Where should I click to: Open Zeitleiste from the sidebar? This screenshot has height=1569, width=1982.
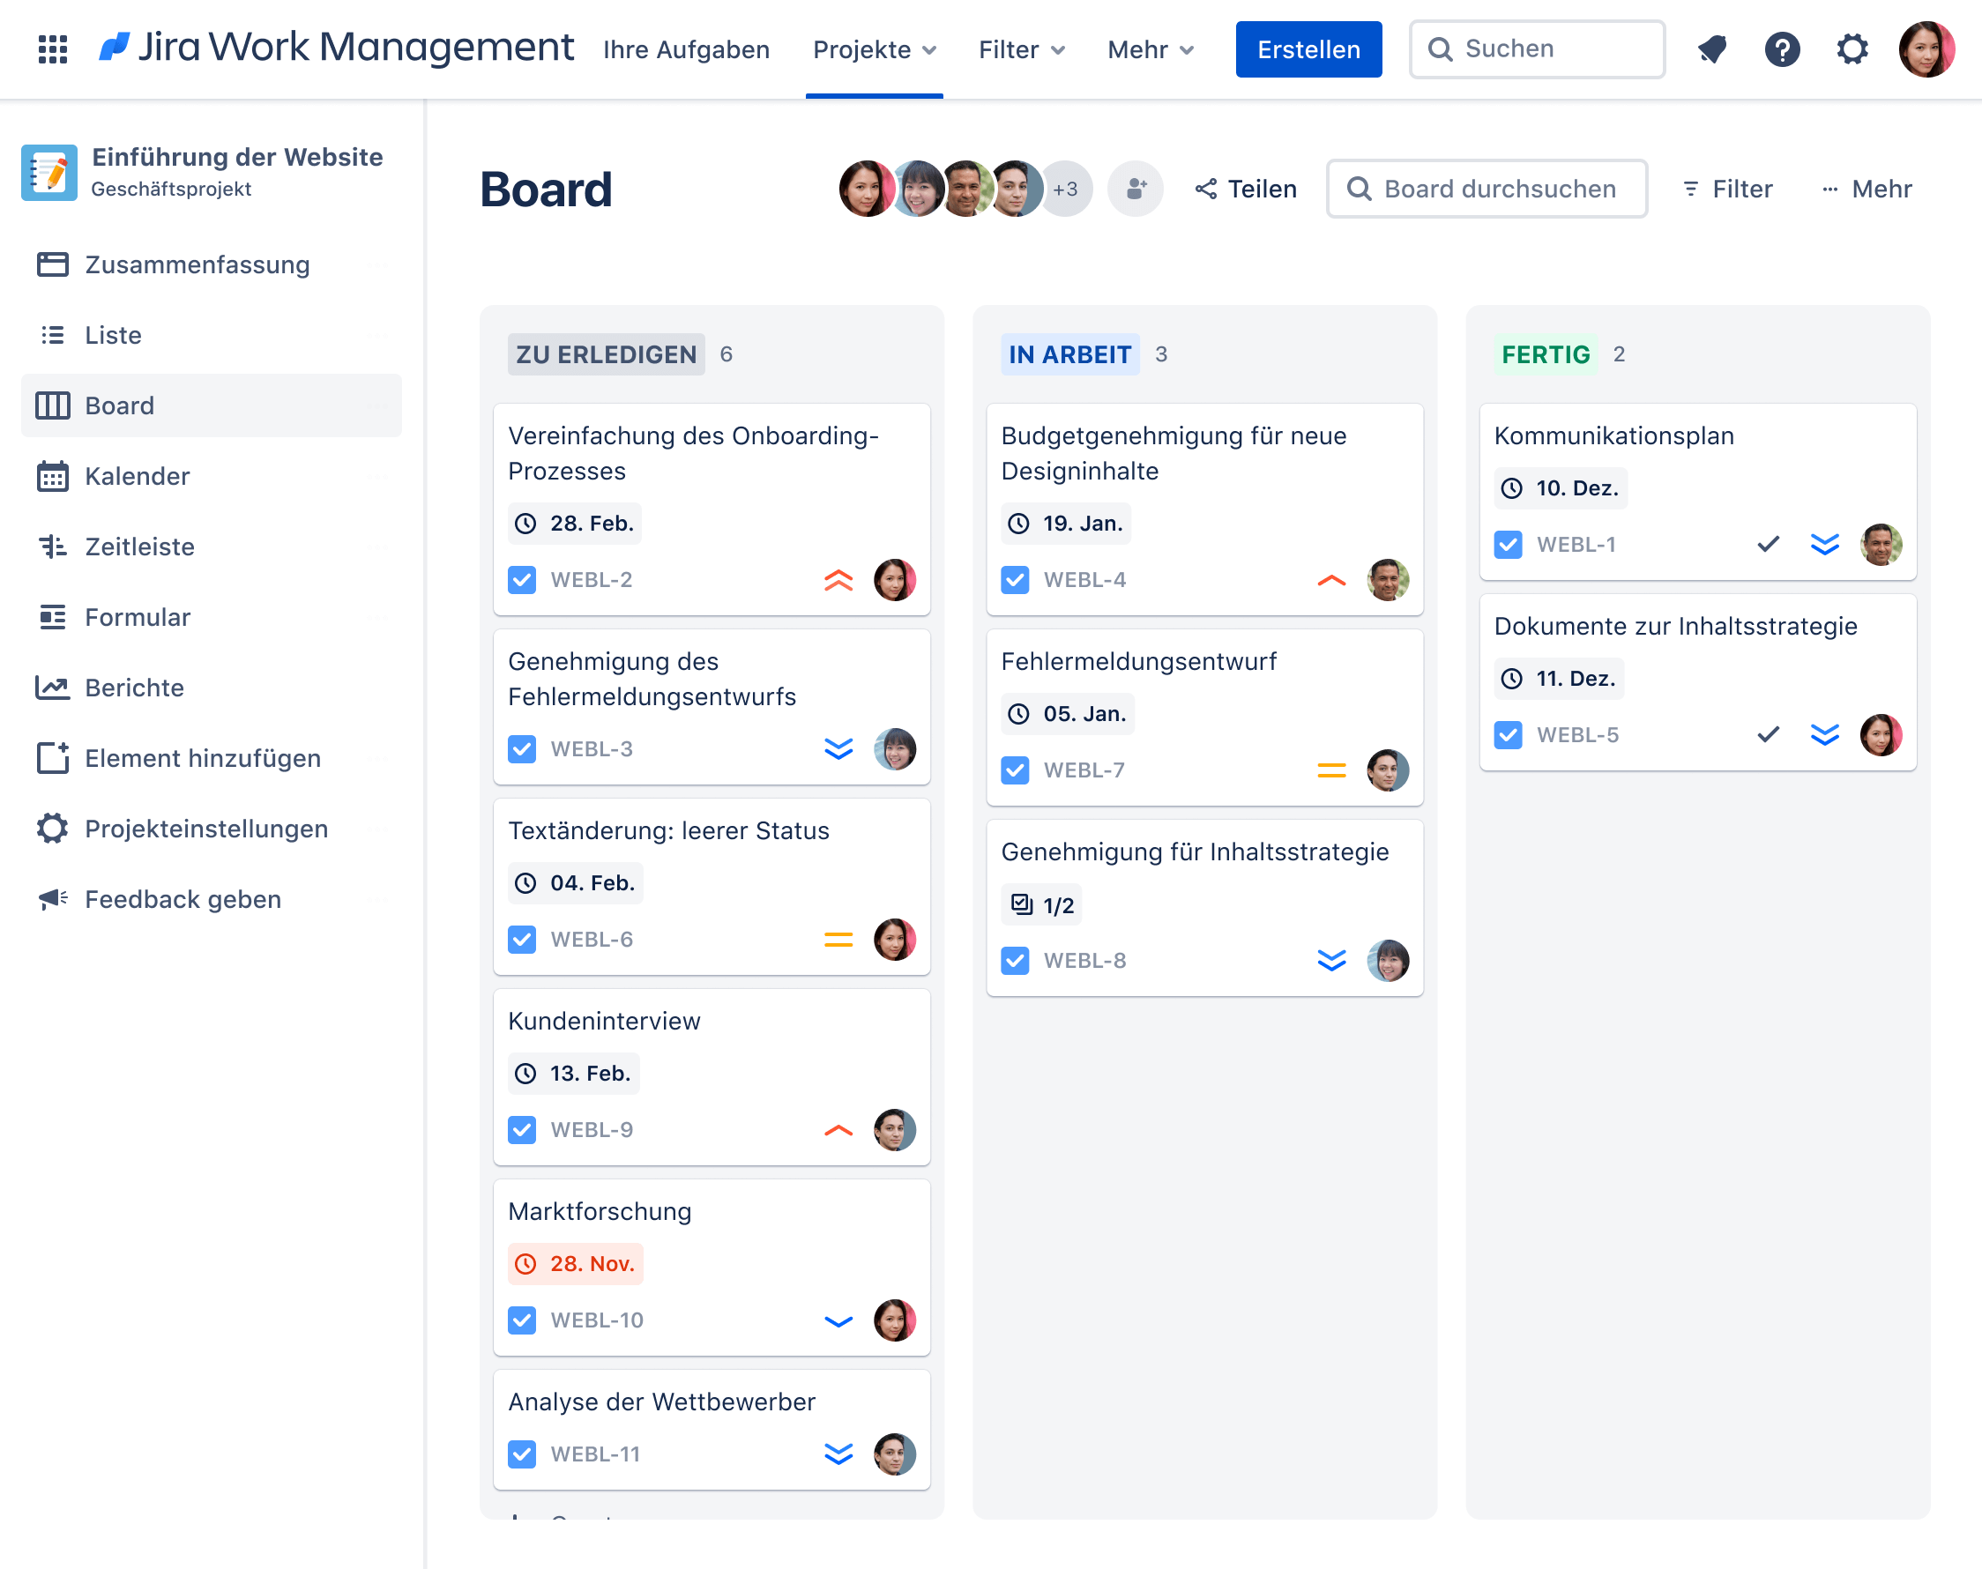click(138, 547)
